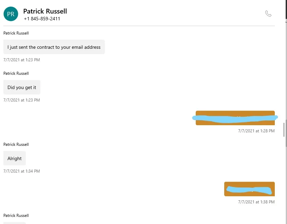The height and width of the screenshot is (224, 287).
Task: Click sender name above "Alright" message
Action: pos(16,144)
